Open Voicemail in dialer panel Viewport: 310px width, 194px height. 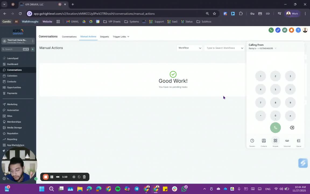pos(287,143)
